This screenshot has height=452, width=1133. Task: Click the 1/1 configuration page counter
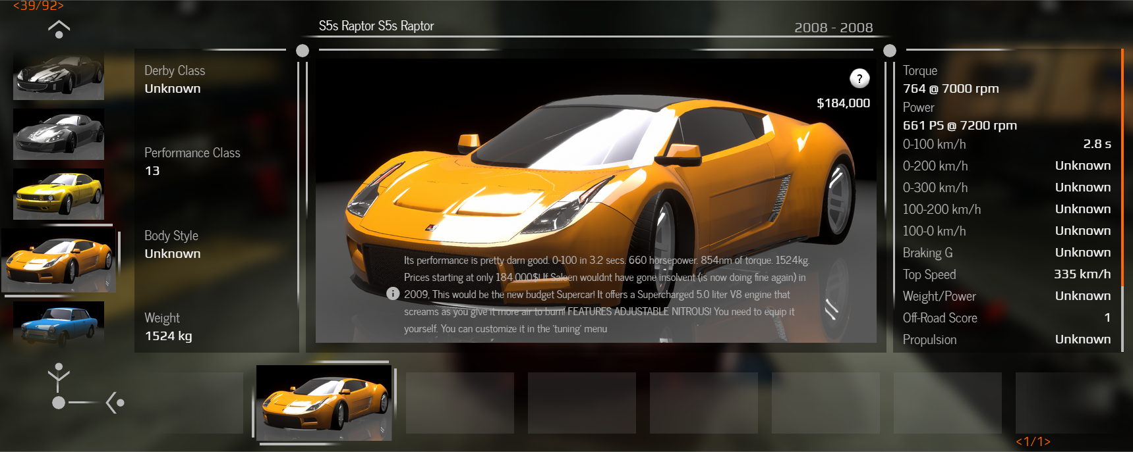point(1033,441)
